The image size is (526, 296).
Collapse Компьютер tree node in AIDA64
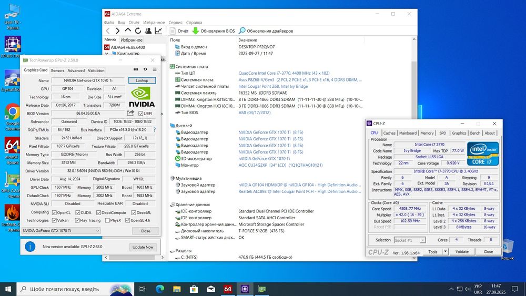click(x=107, y=53)
